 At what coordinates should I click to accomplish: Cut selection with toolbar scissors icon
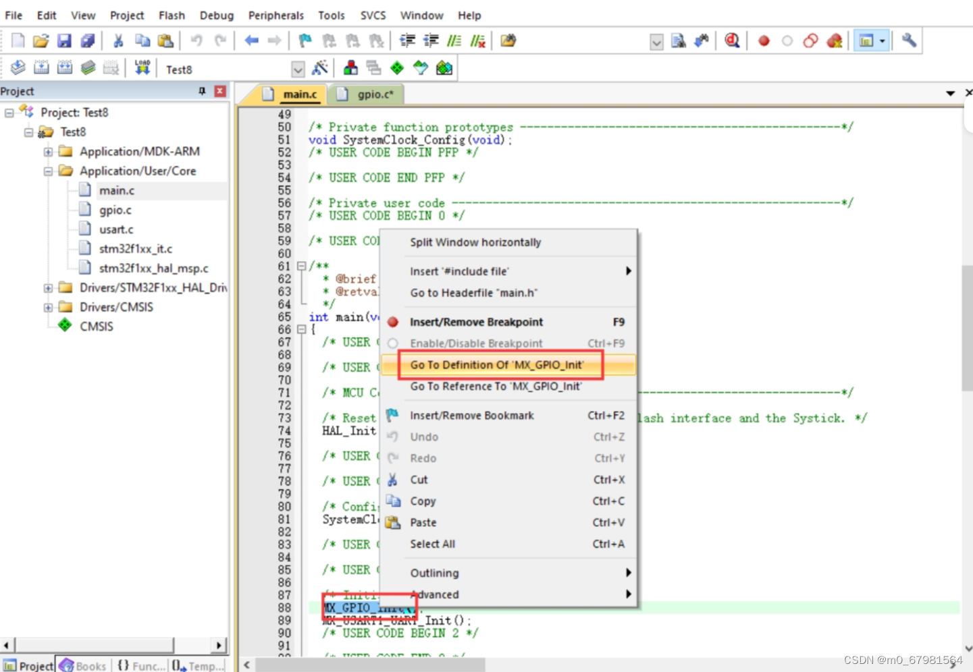click(118, 40)
